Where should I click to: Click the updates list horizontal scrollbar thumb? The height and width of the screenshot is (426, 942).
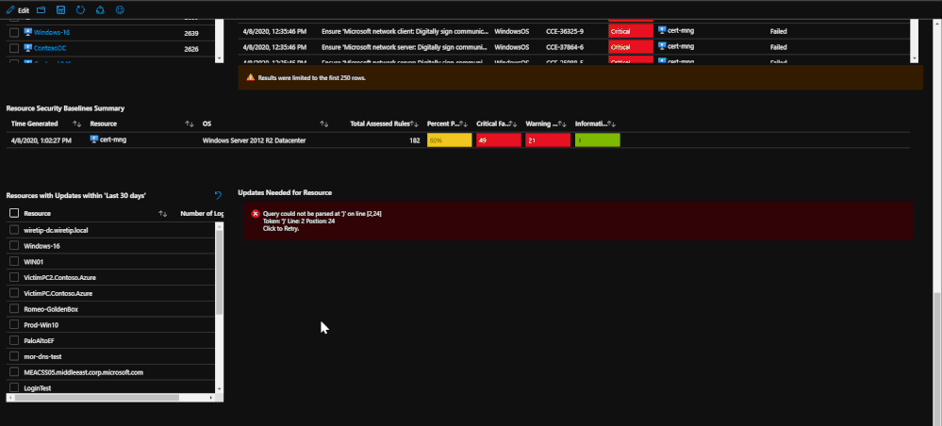[99, 398]
